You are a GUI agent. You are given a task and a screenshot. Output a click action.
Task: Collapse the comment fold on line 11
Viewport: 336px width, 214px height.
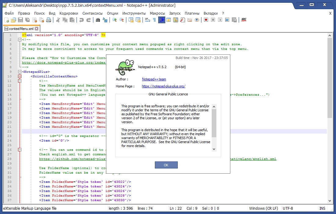20,81
